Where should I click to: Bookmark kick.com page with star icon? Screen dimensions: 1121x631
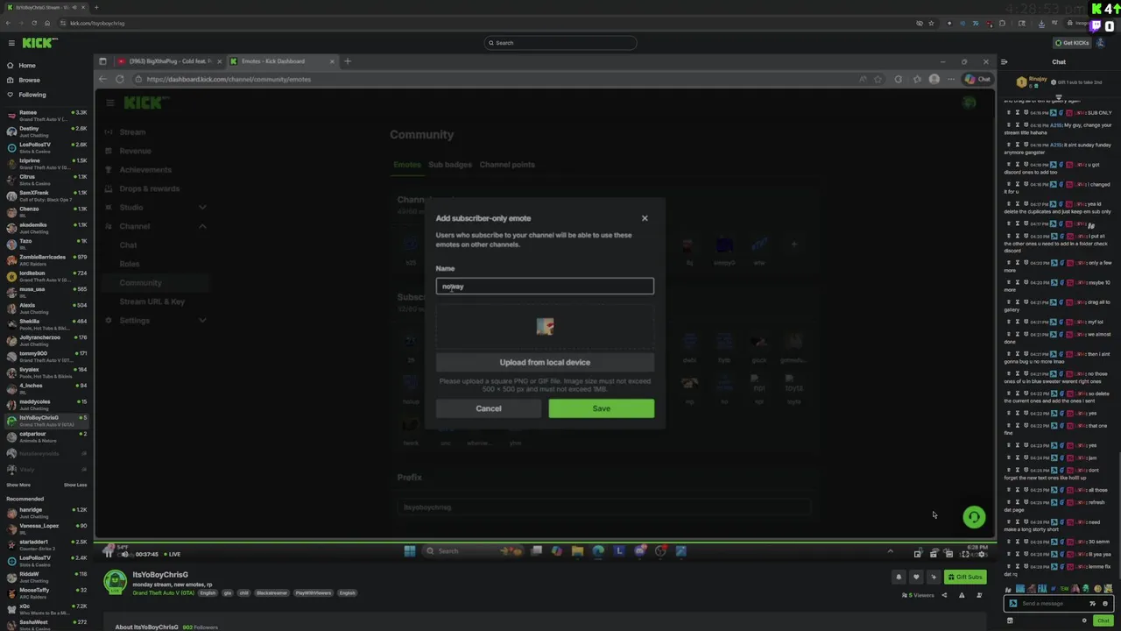(x=931, y=24)
